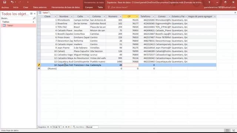The width and height of the screenshot is (237, 133).
Task: Click the Colonia cell 'Cadereyta'
Action: click(98, 65)
